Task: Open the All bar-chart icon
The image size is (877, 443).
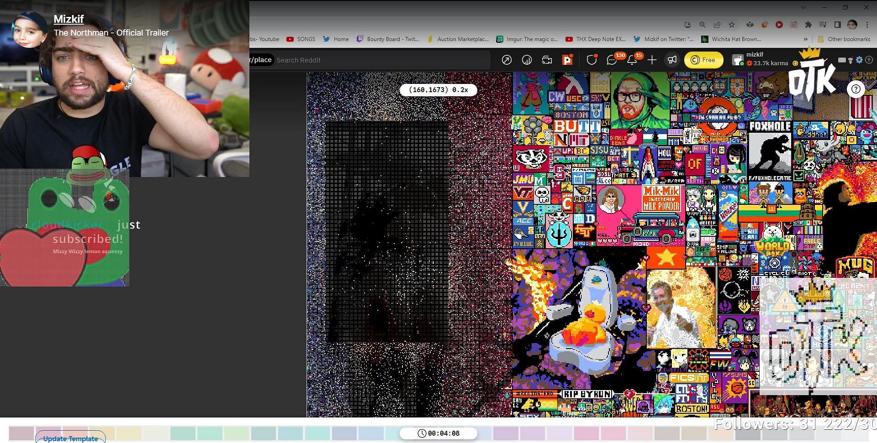Action: 527,60
